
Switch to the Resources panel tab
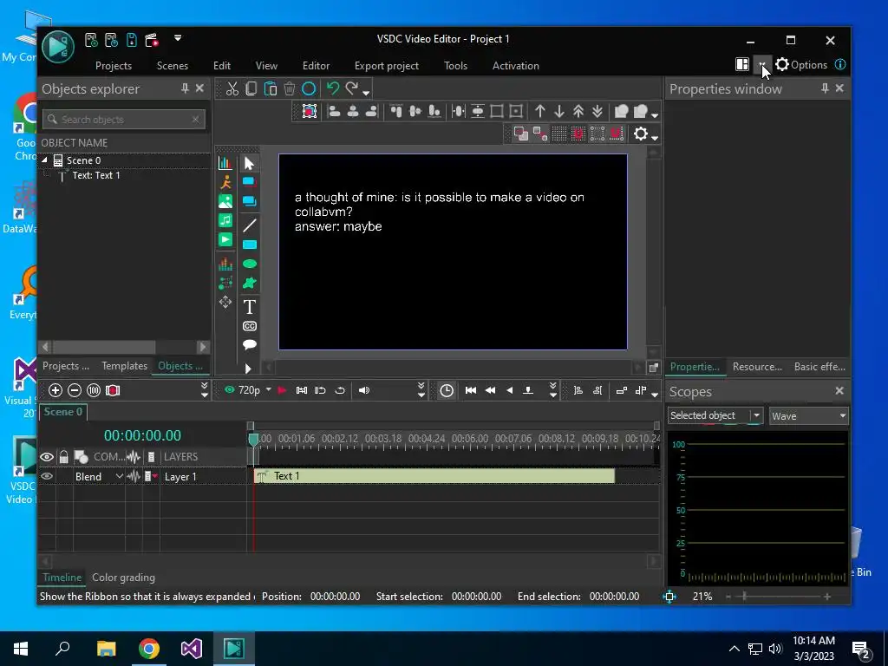coord(757,367)
